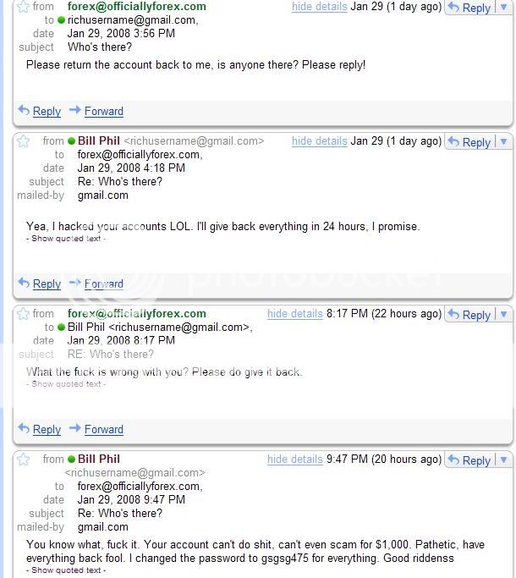Click forward arrow icon under third message

(75, 428)
